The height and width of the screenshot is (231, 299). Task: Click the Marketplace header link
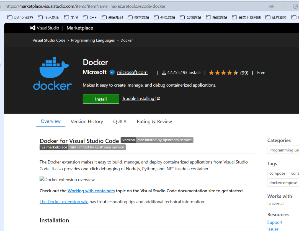pos(80,28)
